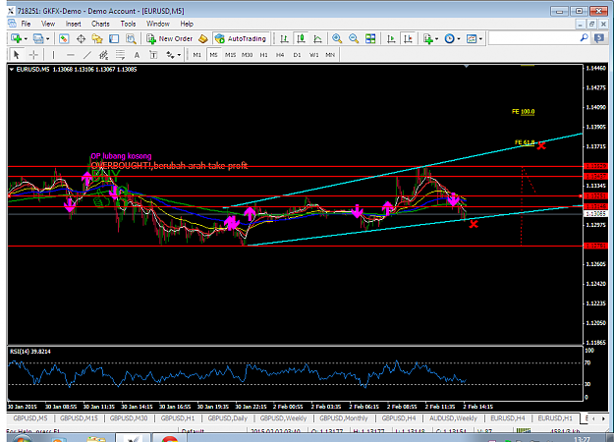Switch to Line Chart display

pyautogui.click(x=317, y=38)
